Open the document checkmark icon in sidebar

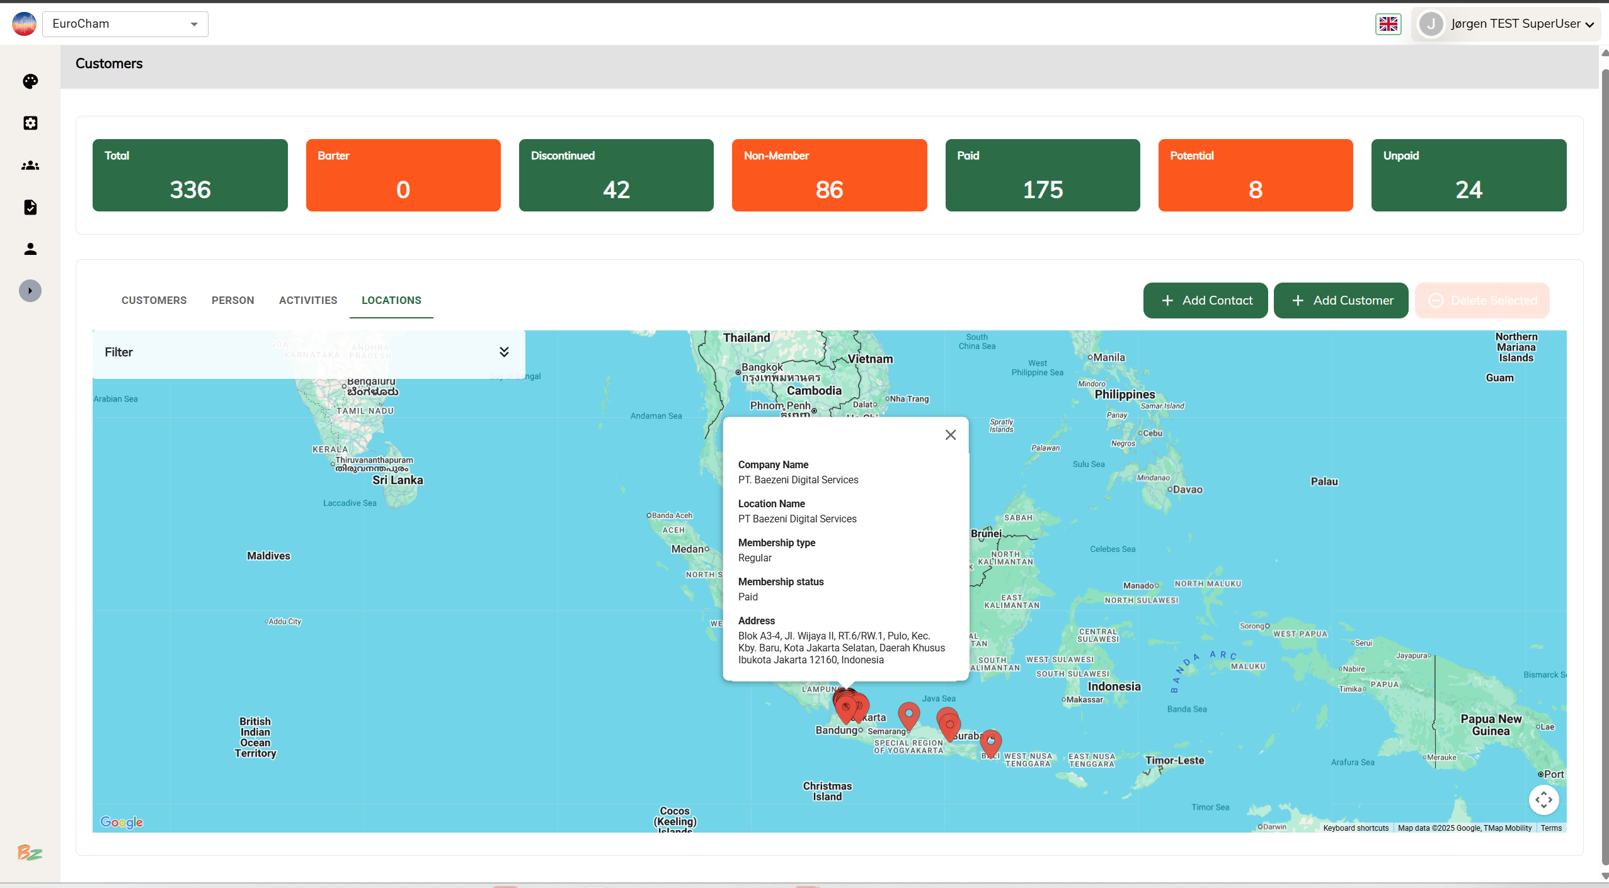30,207
